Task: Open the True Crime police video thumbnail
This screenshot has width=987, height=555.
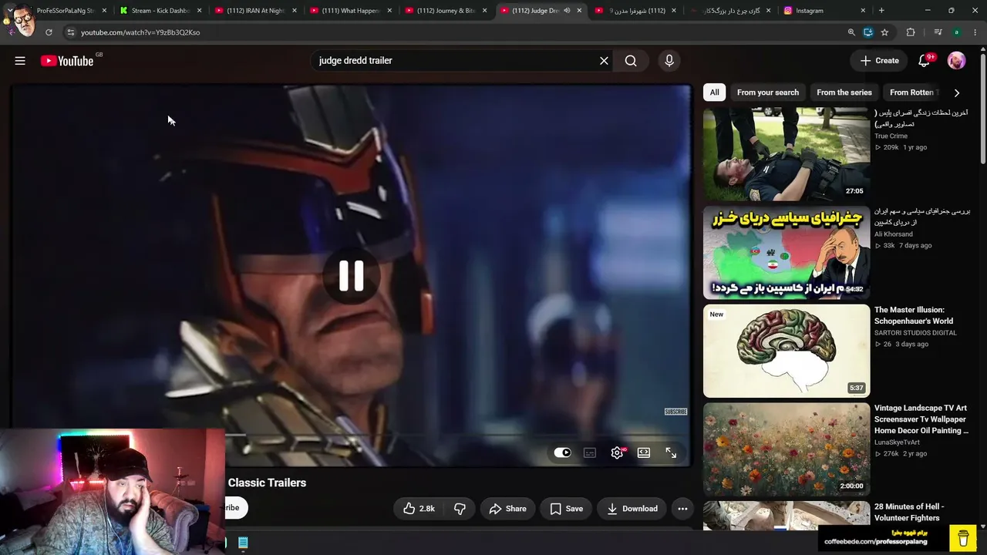Action: point(787,154)
